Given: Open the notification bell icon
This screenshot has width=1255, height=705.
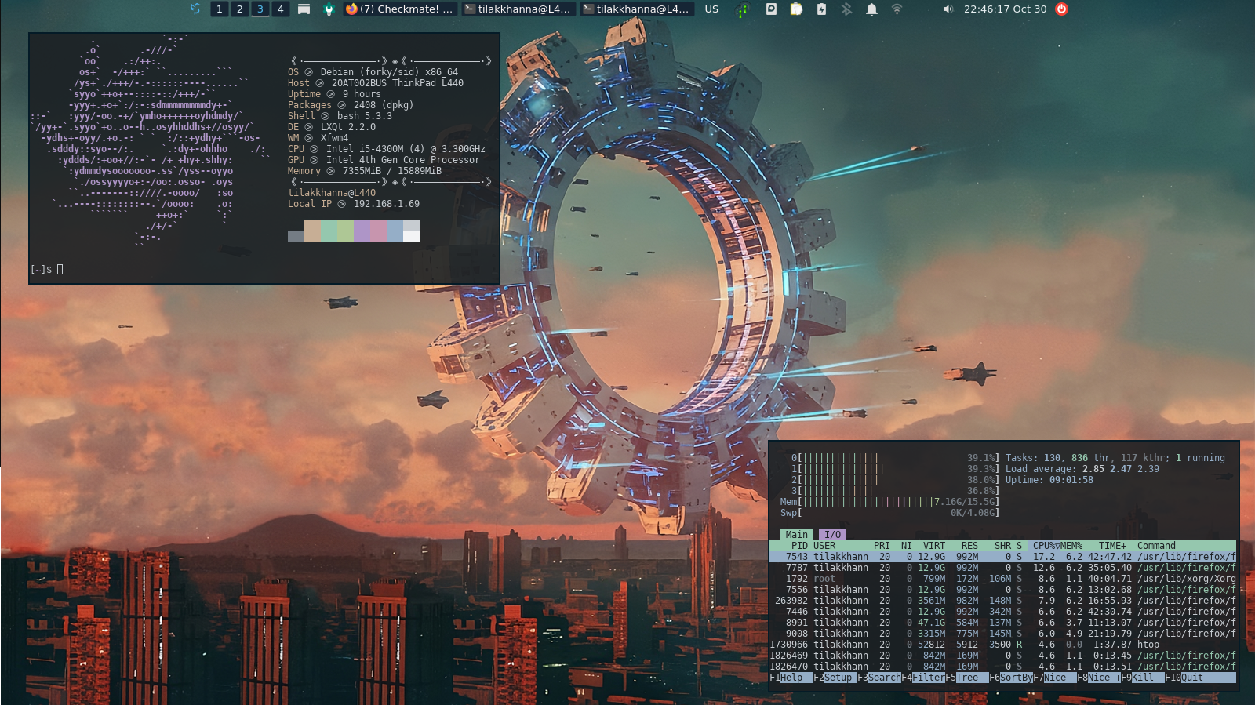Looking at the screenshot, I should (x=871, y=9).
